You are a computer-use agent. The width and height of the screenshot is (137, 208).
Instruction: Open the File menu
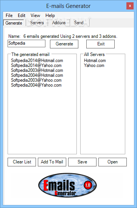(9, 16)
